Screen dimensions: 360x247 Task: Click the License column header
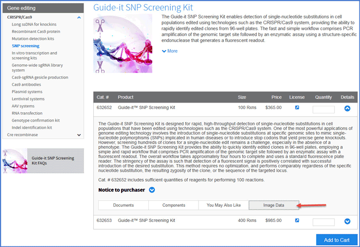tap(297, 97)
